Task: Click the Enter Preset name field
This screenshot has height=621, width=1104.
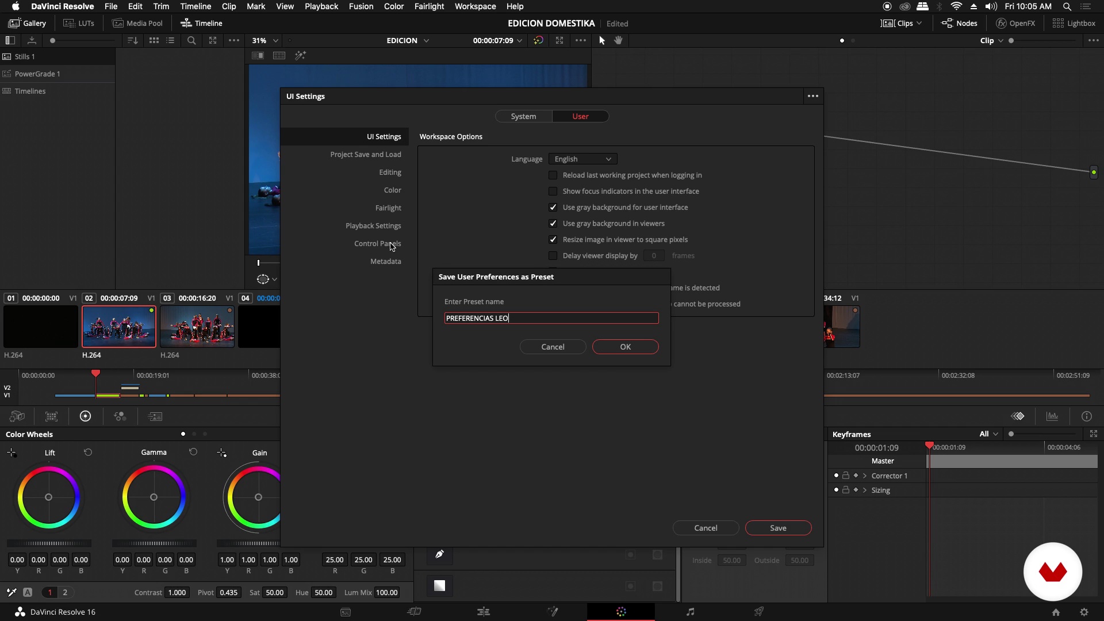Action: 551,318
